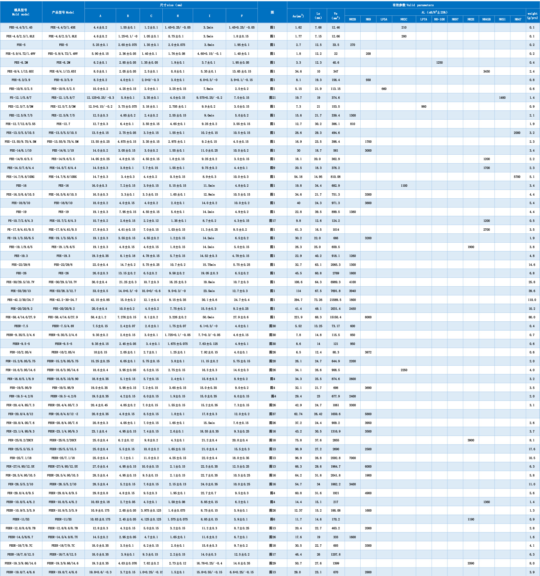Select the LF5A column header
The height and width of the screenshot is (576, 540).
384,19
